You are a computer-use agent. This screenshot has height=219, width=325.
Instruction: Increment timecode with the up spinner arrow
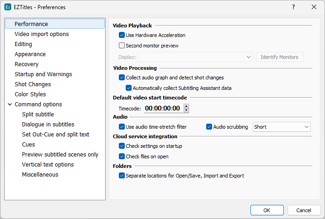coord(186,106)
